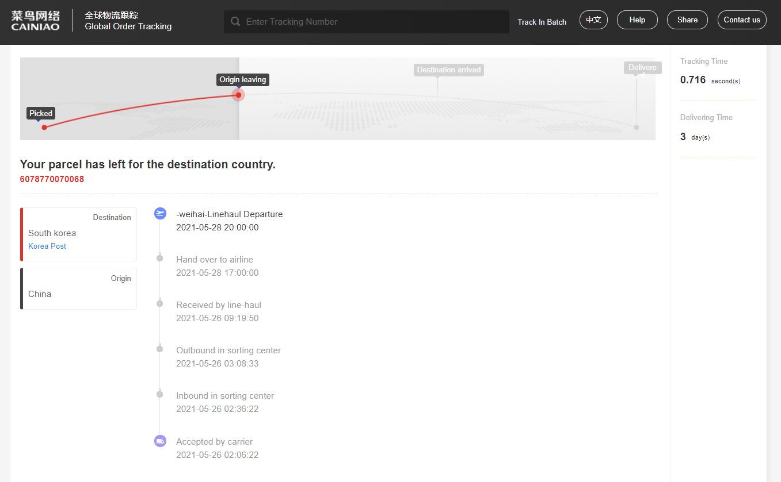
Task: Click the grey endpoint dot under Delivered
Action: tap(637, 128)
